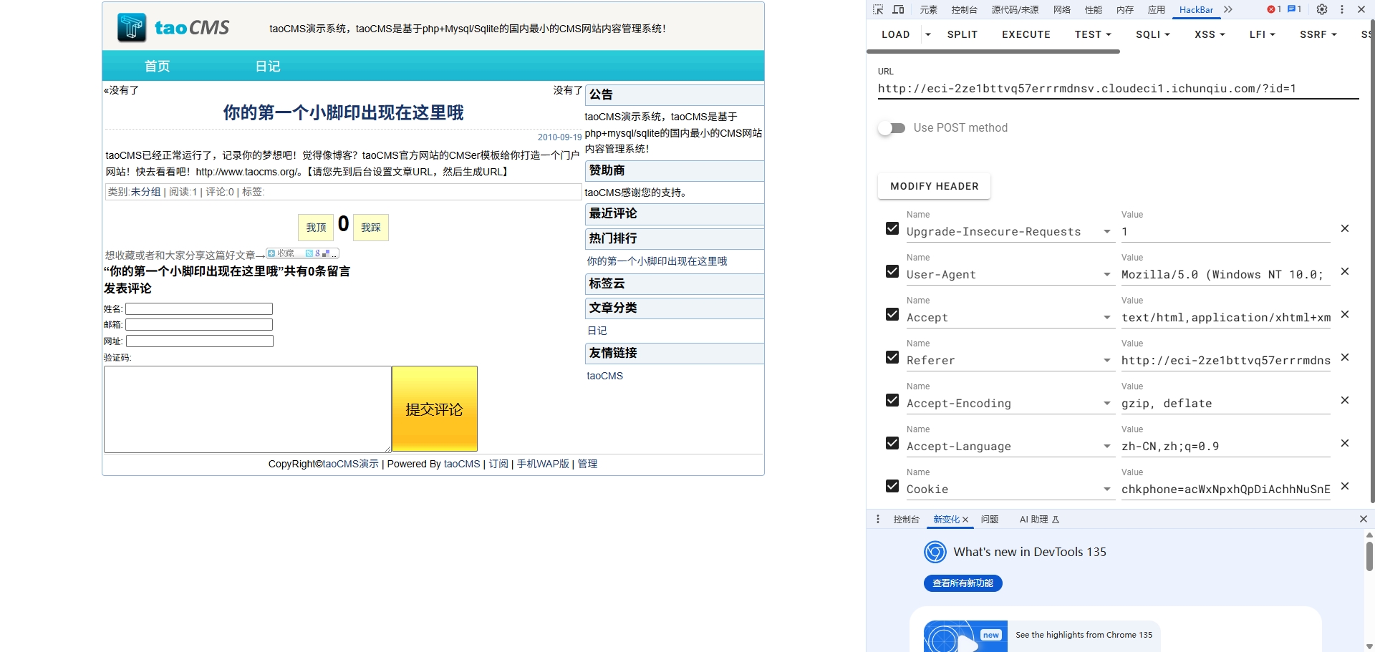
Task: Activate the inspect element picker icon
Action: click(x=878, y=9)
